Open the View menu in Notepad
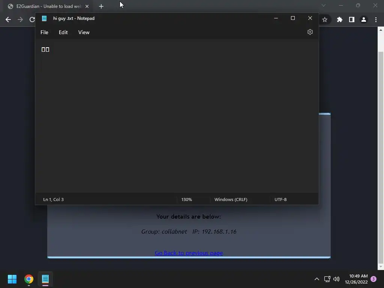The width and height of the screenshot is (384, 288). click(x=84, y=32)
